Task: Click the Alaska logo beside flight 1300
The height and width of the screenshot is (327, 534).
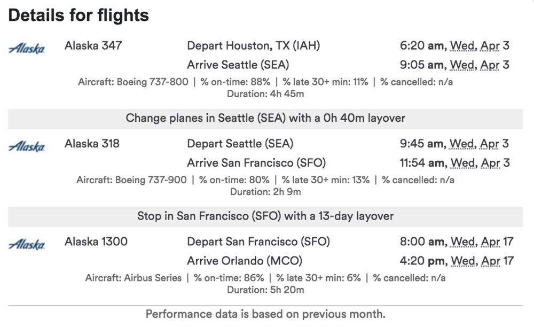Action: coord(27,245)
